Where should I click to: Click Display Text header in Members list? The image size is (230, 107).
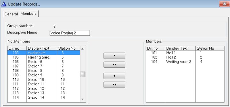180,48
